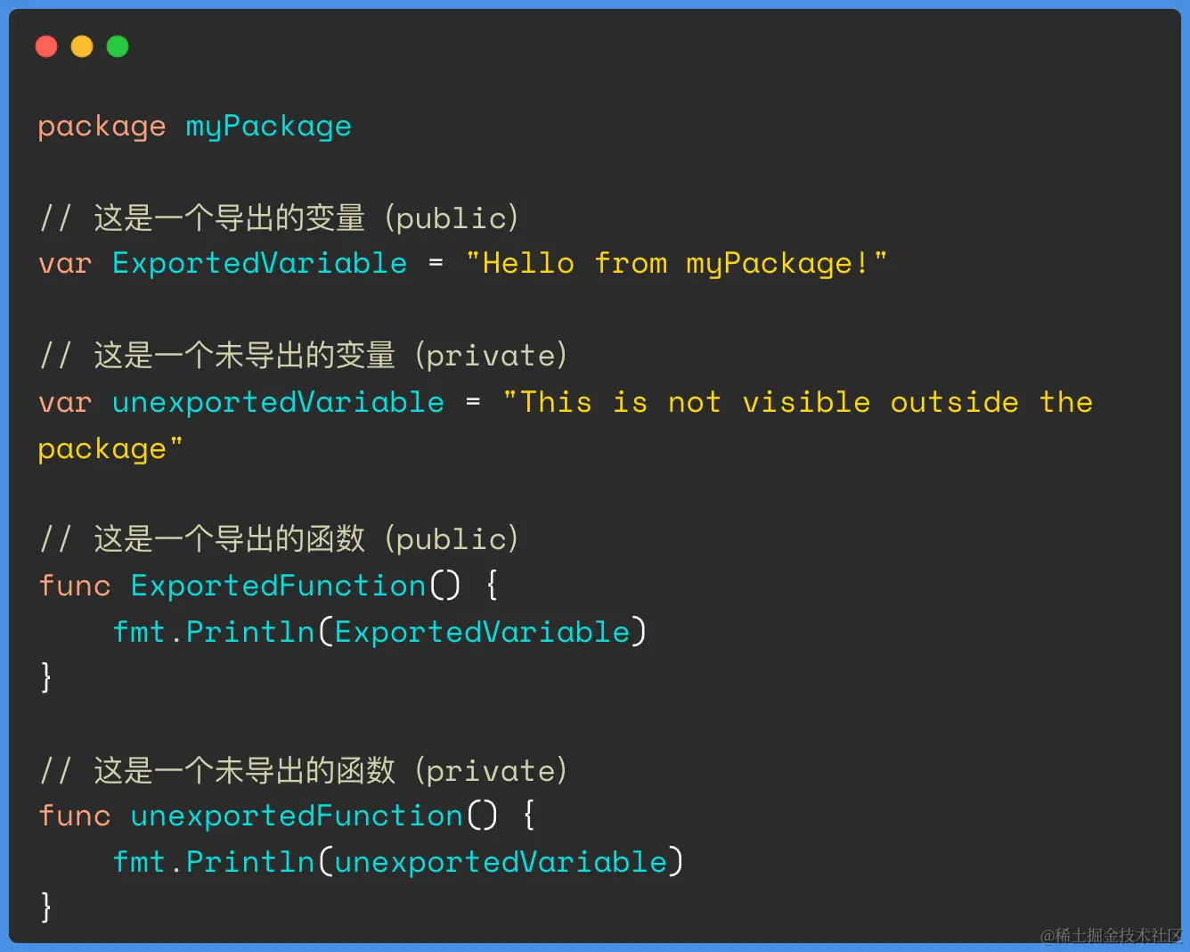Click the unexportedVariable declaration name
Screen dimensions: 1190x952
click(278, 402)
